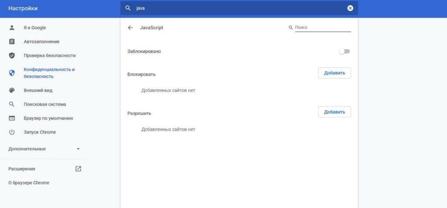Click the browser window icon for Браузер по умолчанию
The height and width of the screenshot is (208, 447).
click(x=12, y=118)
